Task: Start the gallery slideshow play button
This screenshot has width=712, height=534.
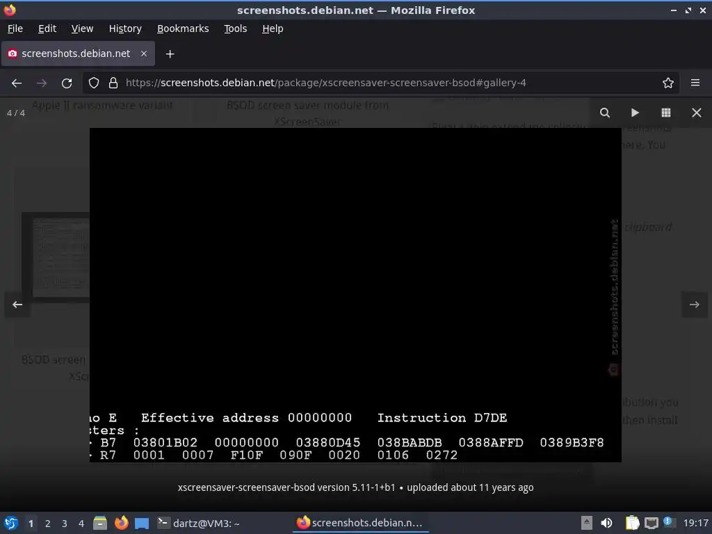Action: tap(635, 113)
